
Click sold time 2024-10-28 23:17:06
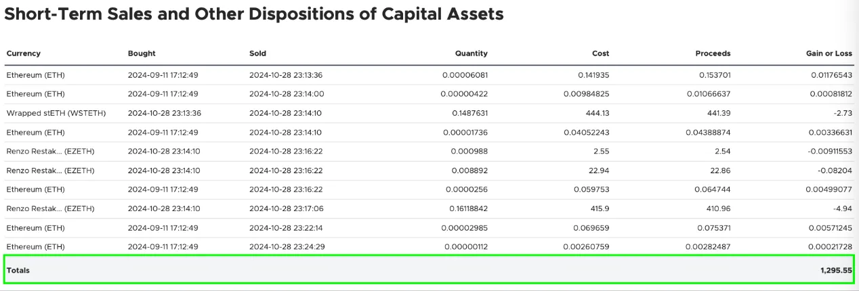(x=287, y=209)
